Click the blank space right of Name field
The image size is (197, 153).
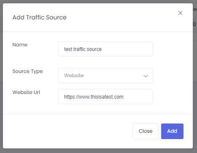pos(173,49)
